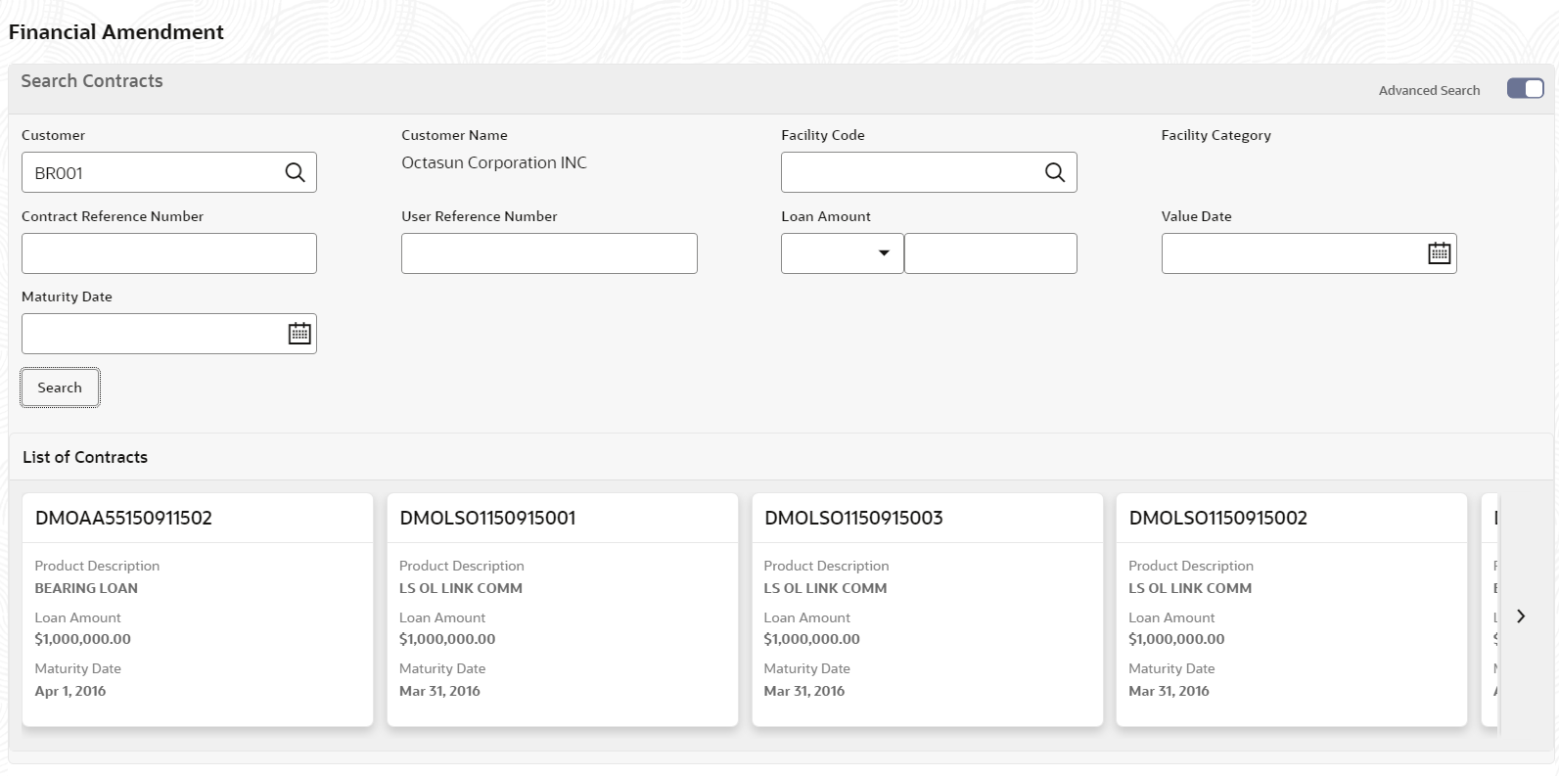This screenshot has width=1559, height=776.
Task: Click the Maturity Date text input
Action: click(x=152, y=334)
